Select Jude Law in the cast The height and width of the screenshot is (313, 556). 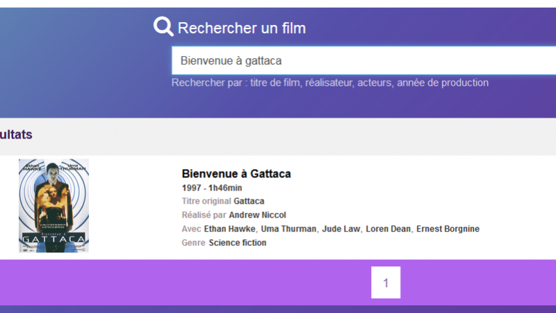click(x=341, y=229)
